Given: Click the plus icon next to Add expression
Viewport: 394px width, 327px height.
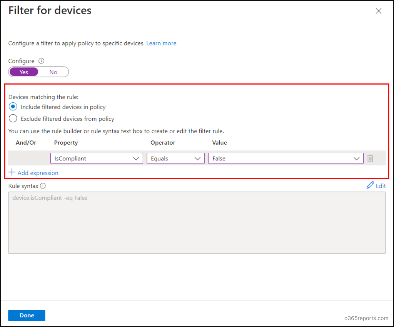Looking at the screenshot, I should pyautogui.click(x=12, y=172).
